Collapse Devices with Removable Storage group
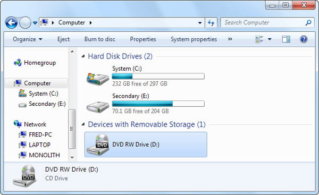 (x=83, y=124)
